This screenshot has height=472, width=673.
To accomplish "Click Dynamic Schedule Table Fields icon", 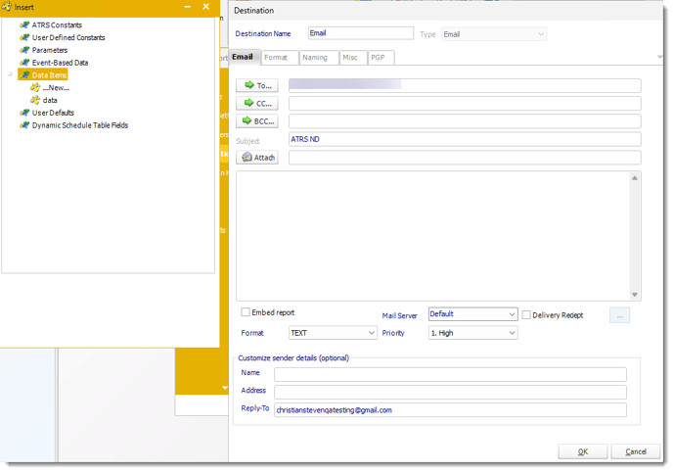I will click(x=23, y=125).
